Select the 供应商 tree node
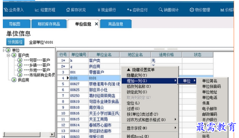The image size is (239, 138). pos(24,80)
